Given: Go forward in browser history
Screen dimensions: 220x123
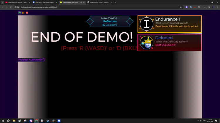Looking at the screenshot, I should [x=6, y=7].
